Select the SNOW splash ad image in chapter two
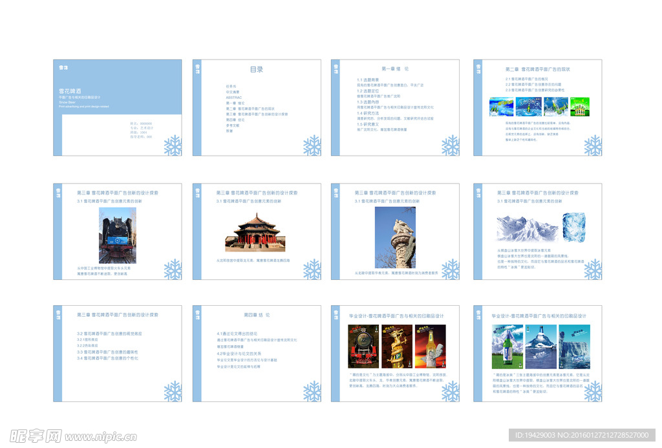 coord(529,107)
